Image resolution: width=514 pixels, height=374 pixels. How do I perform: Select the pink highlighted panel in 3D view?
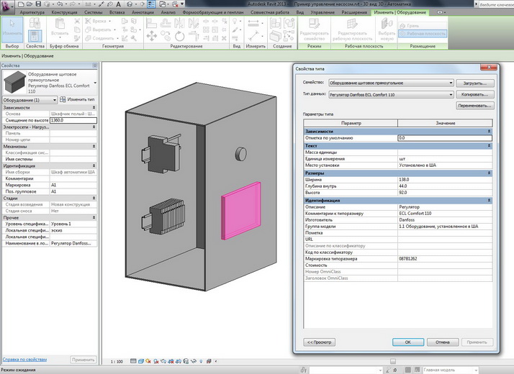241,210
